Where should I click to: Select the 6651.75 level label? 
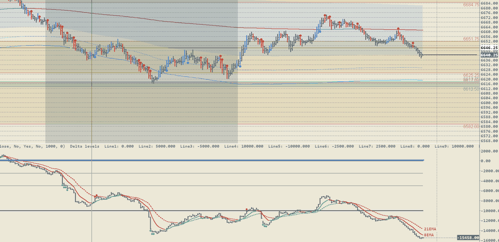(x=471, y=39)
